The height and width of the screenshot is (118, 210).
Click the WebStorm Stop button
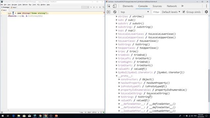point(100,7)
